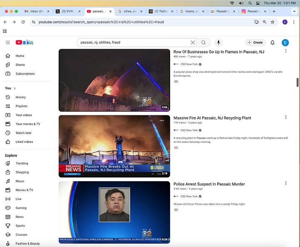Screen dimensions: 300x247
Task: Click the browser address bar URL
Action: coord(101,22)
